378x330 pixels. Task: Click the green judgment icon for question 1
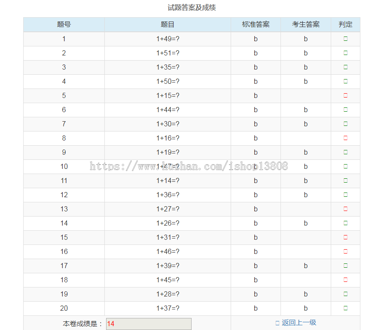click(345, 39)
